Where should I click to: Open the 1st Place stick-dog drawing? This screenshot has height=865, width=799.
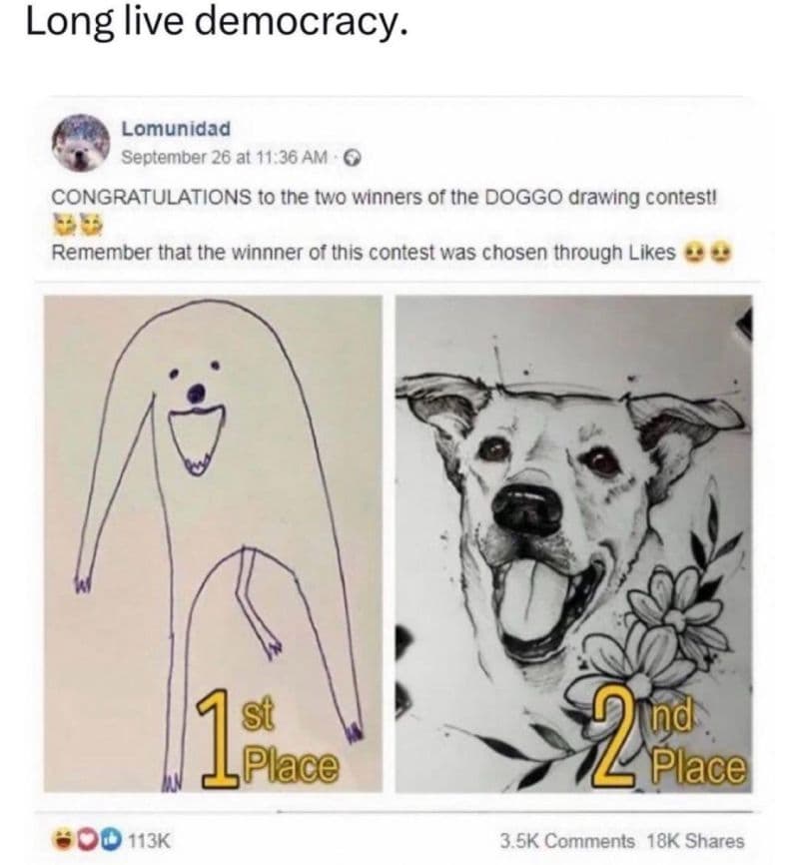pos(213,544)
